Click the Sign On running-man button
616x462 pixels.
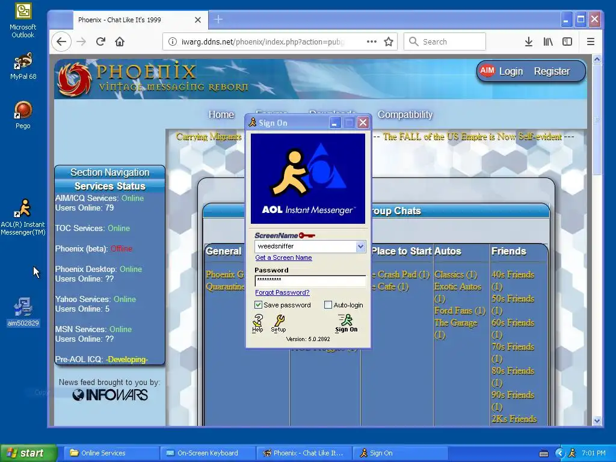point(346,323)
